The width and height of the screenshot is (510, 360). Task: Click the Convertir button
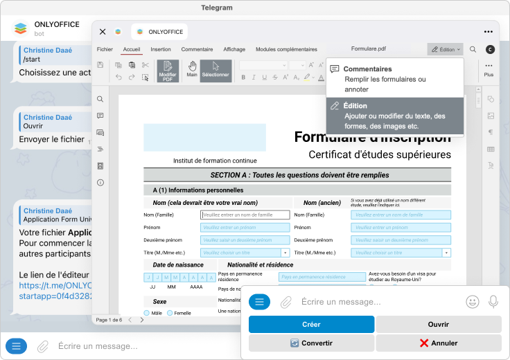[x=311, y=343]
